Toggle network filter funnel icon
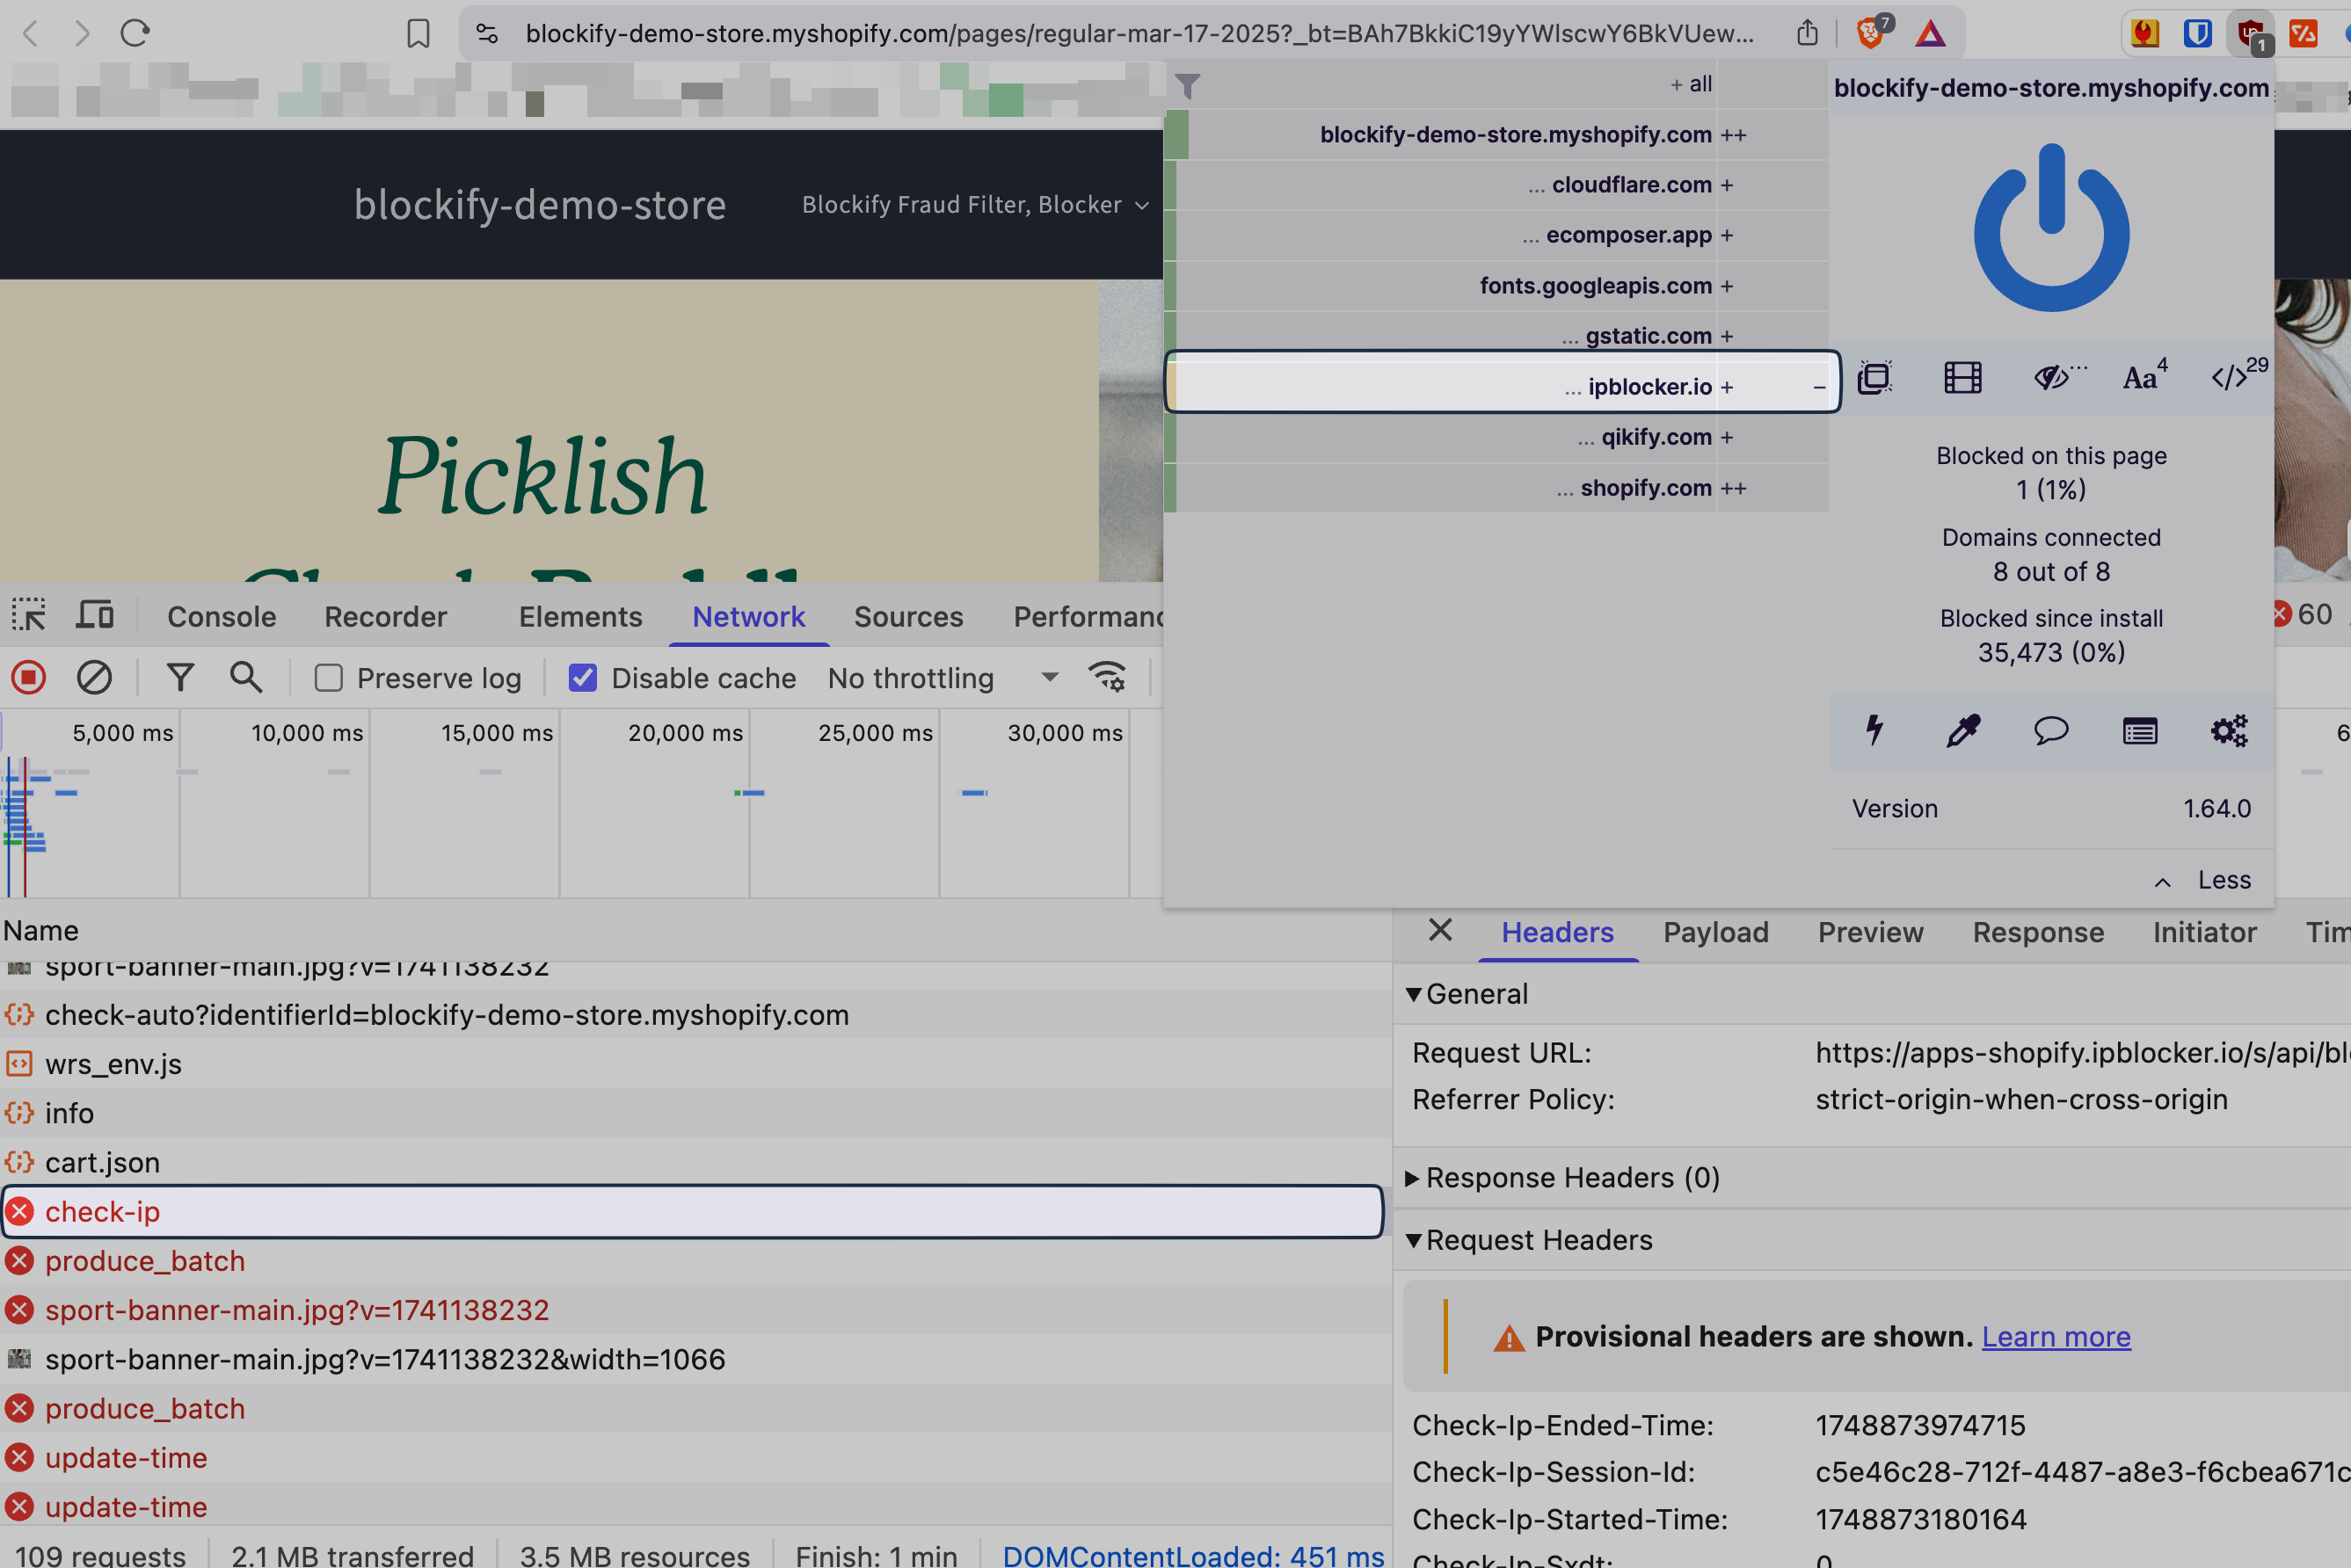The height and width of the screenshot is (1568, 2351). point(180,678)
